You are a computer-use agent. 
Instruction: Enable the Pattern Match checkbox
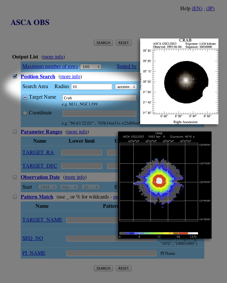(15, 197)
